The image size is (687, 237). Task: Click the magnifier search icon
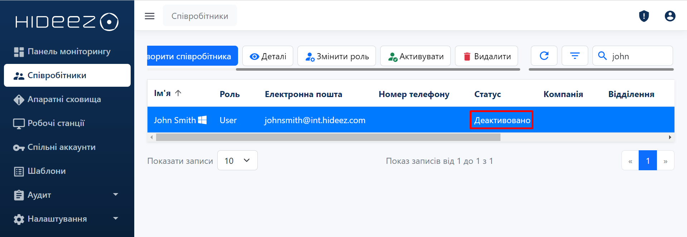click(603, 56)
